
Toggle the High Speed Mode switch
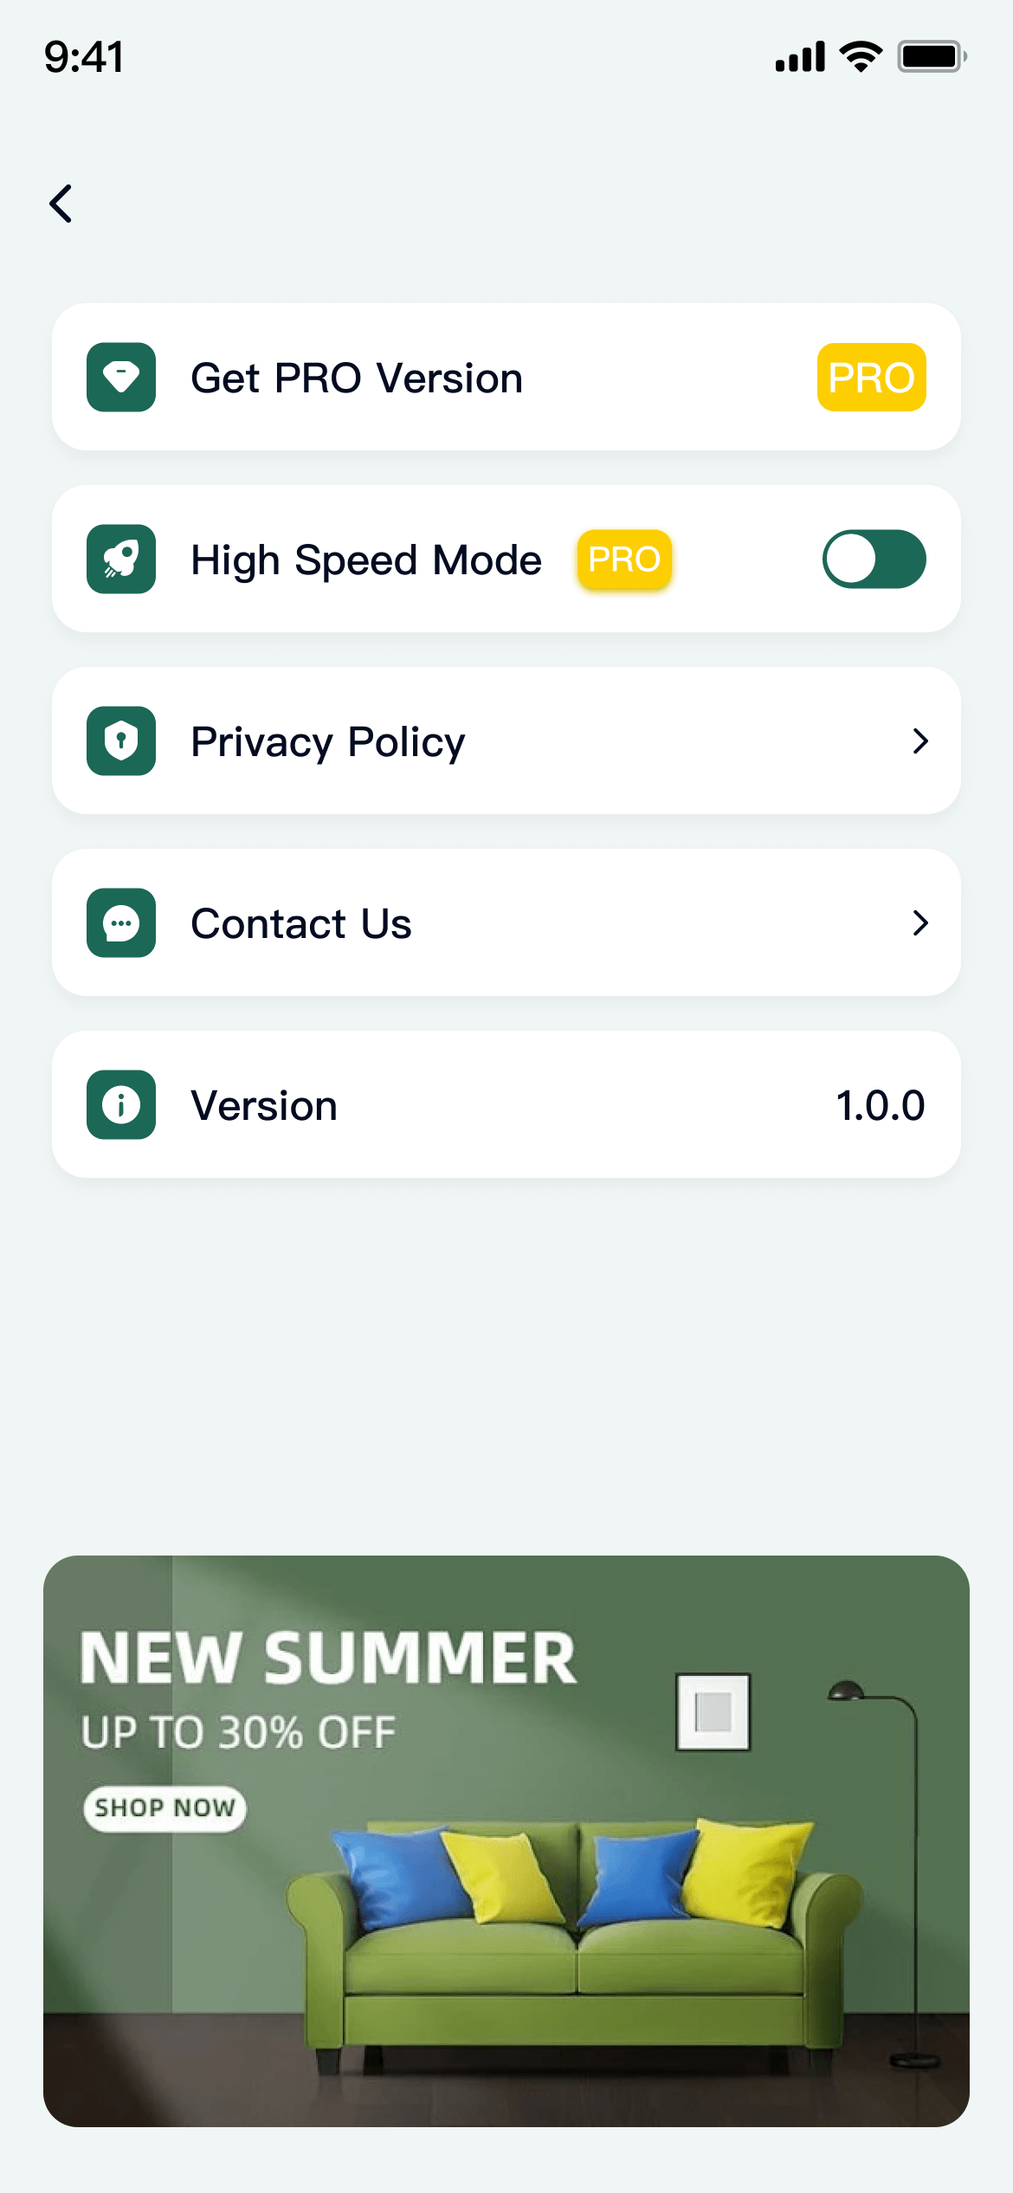coord(874,560)
